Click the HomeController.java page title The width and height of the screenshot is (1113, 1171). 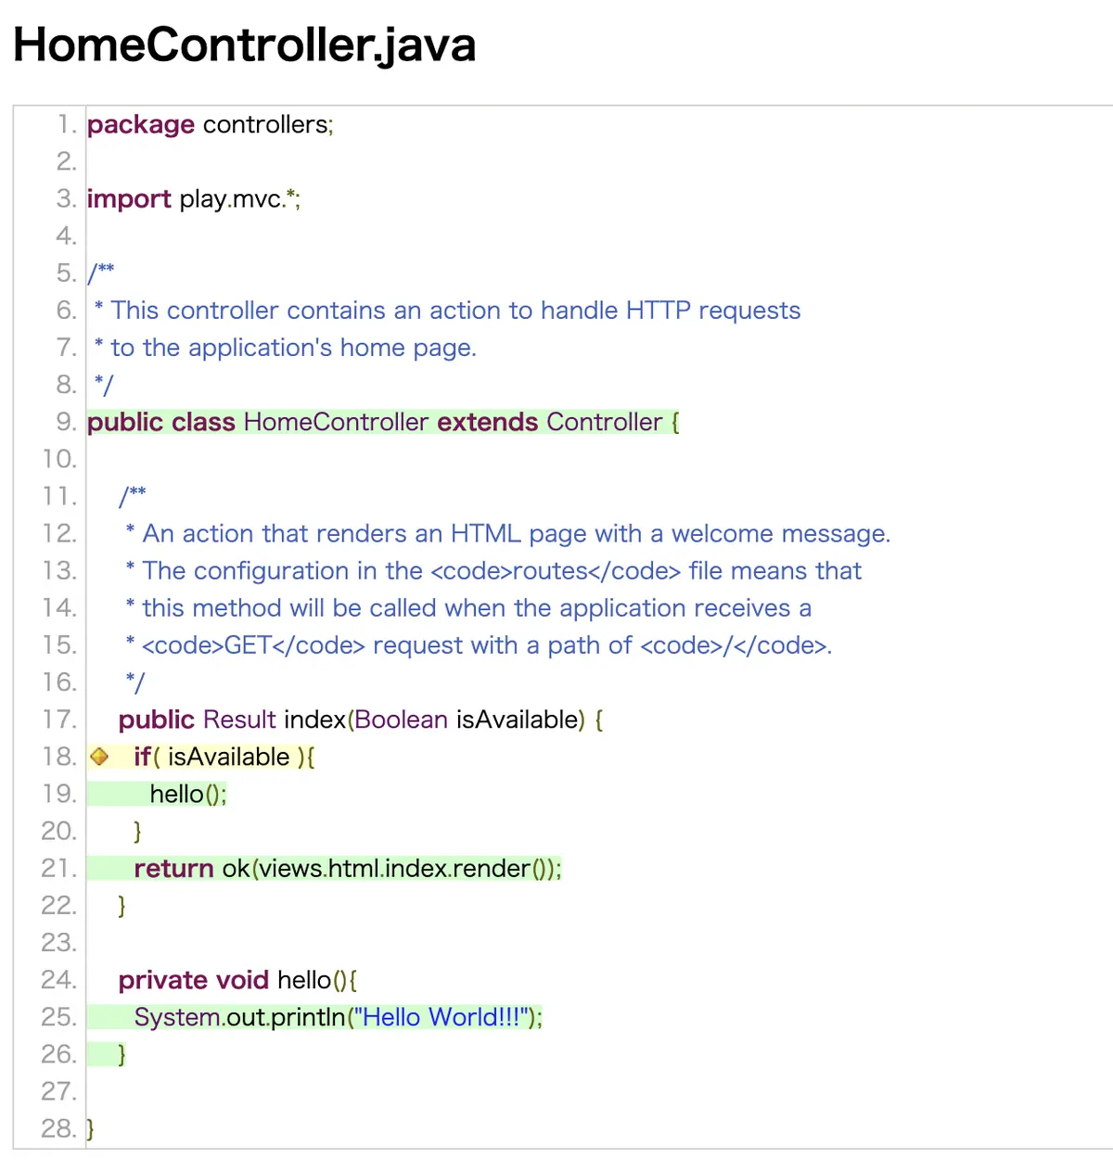244,45
